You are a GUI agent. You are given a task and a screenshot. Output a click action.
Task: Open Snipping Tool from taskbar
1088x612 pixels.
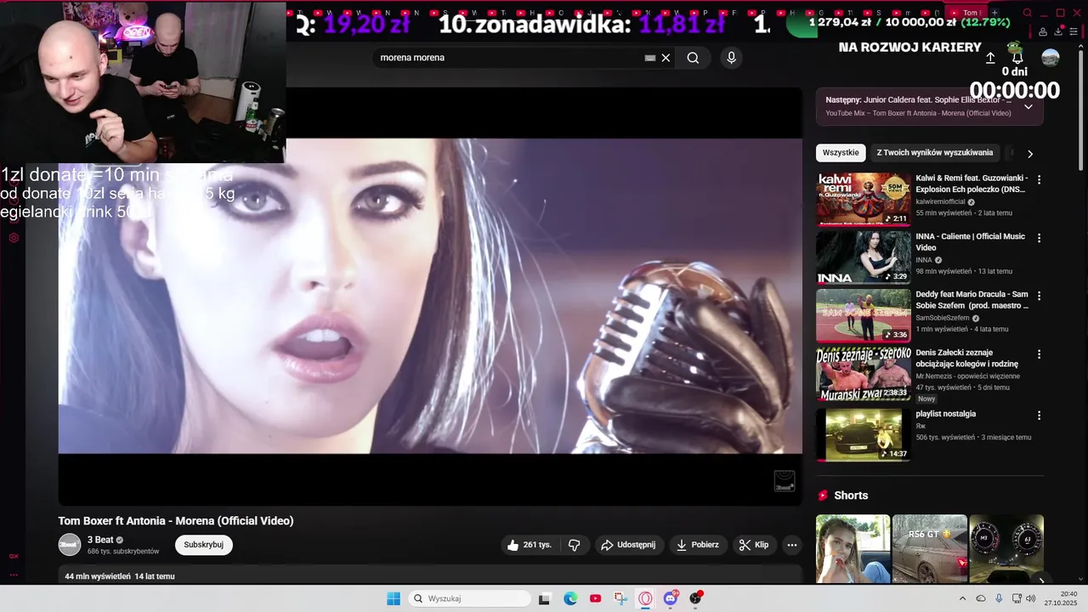pyautogui.click(x=620, y=598)
